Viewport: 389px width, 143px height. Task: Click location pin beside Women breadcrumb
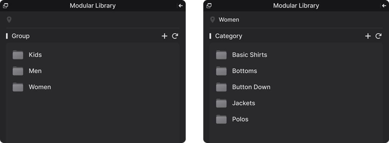212,20
